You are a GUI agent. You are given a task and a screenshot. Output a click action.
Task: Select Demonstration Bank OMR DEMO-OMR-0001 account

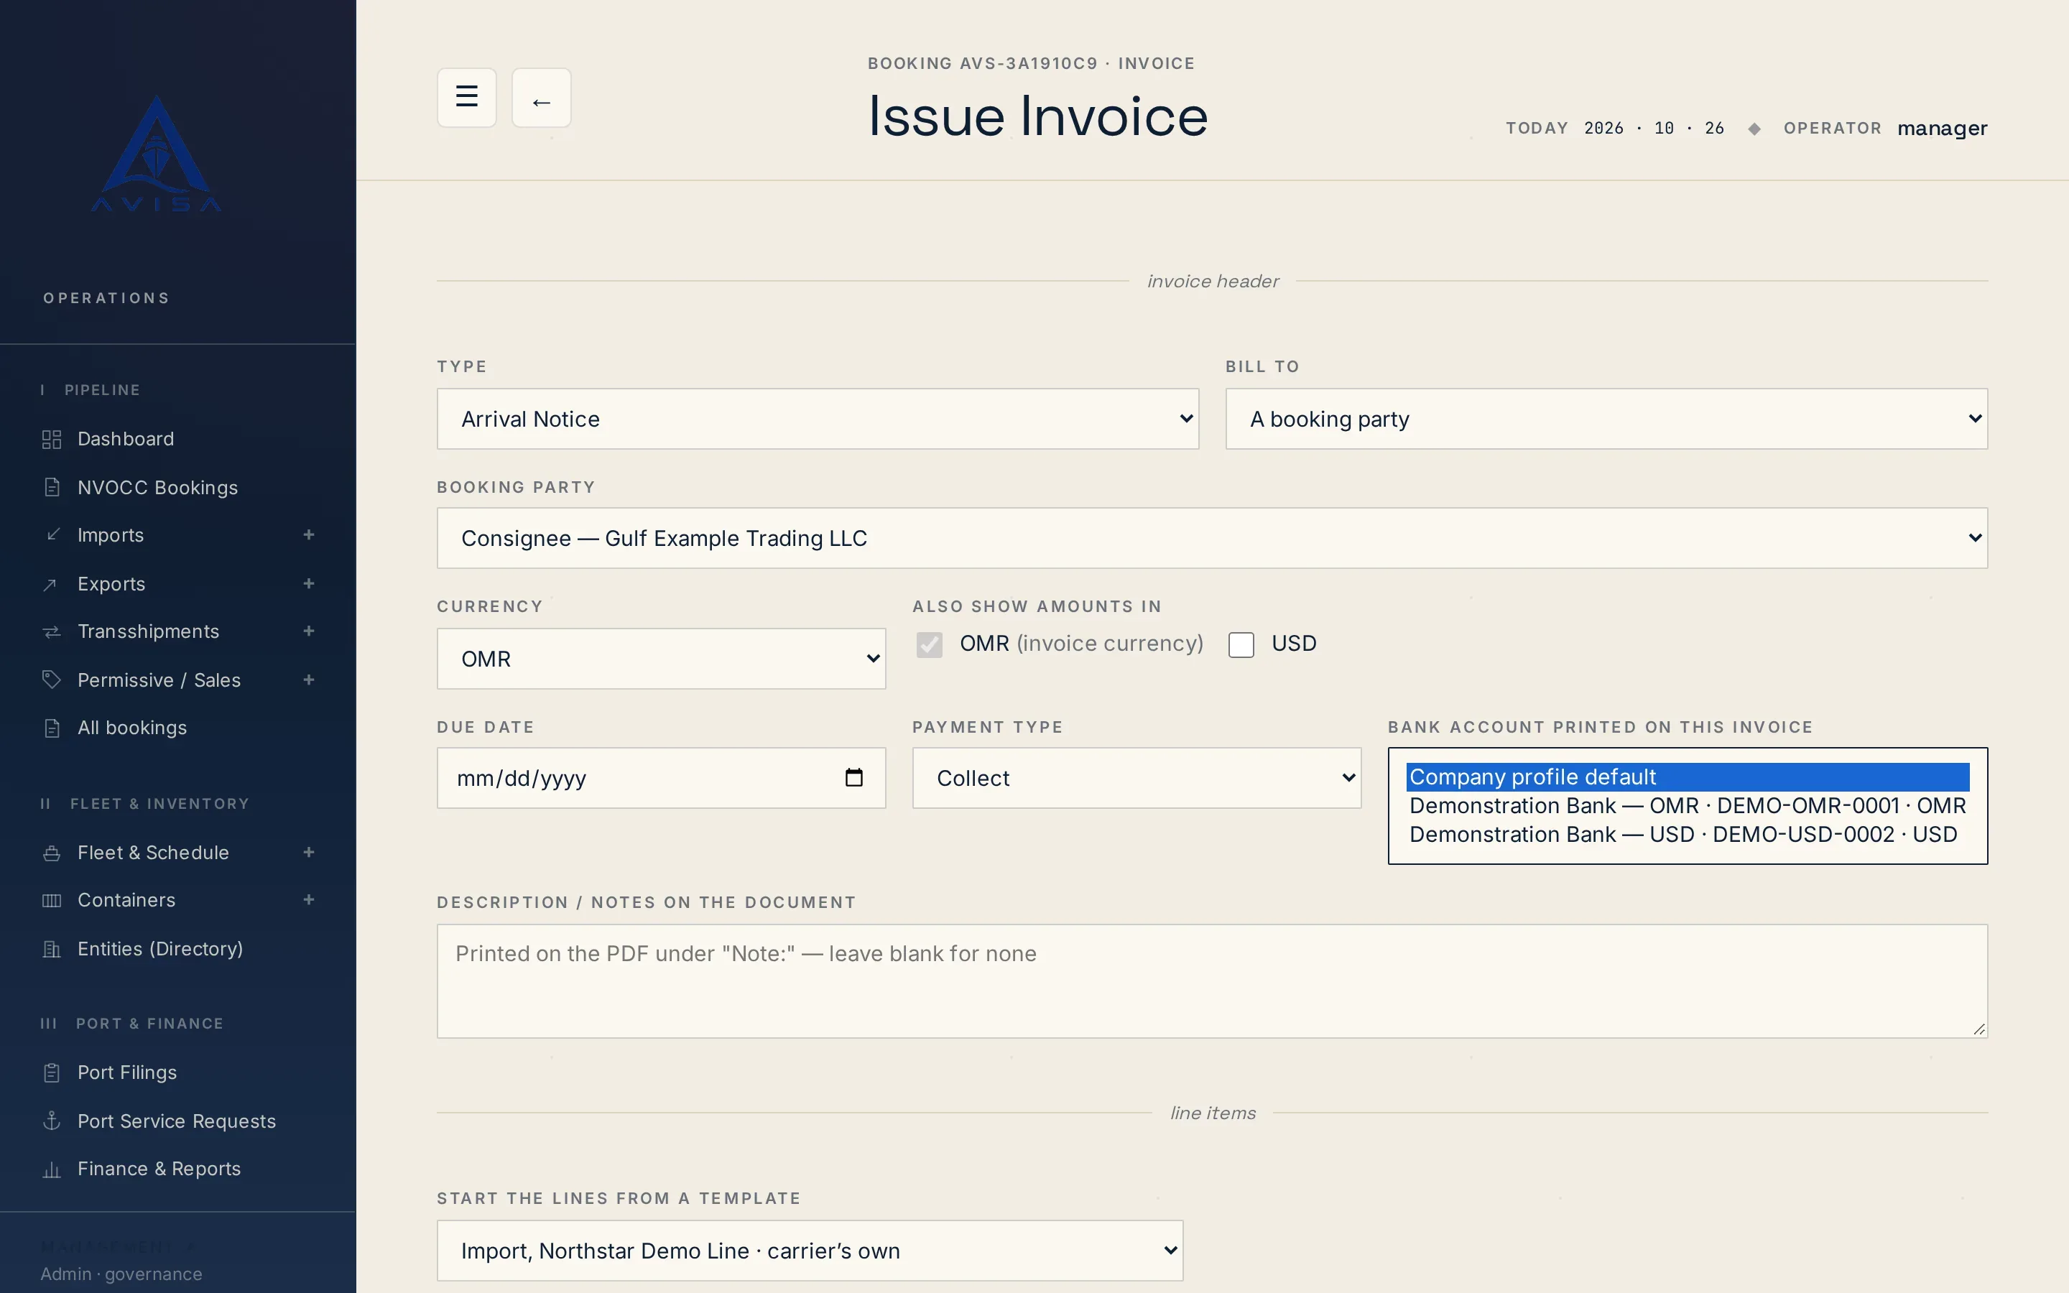(1687, 805)
